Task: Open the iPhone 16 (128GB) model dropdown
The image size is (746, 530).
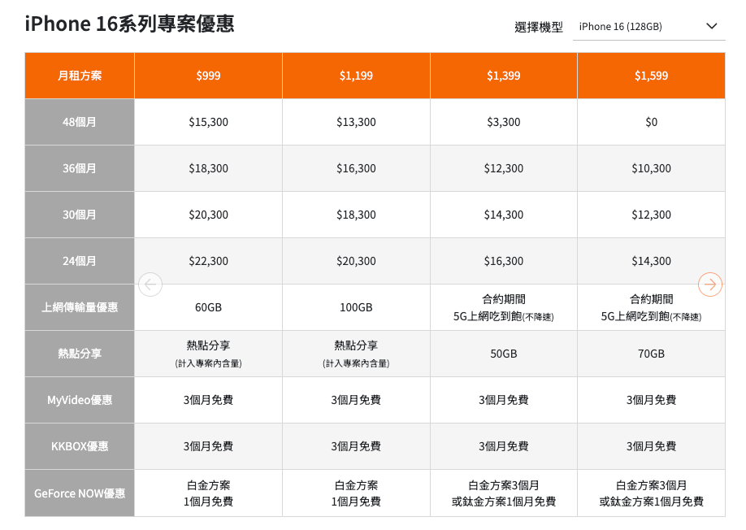Action: point(649,27)
